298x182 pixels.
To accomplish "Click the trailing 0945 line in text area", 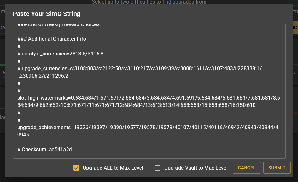I will [23, 135].
